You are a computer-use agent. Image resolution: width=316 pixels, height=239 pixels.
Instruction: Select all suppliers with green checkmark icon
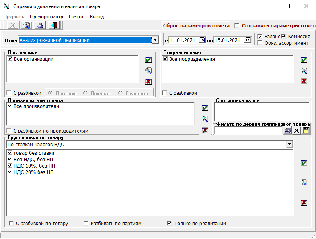pos(148,60)
